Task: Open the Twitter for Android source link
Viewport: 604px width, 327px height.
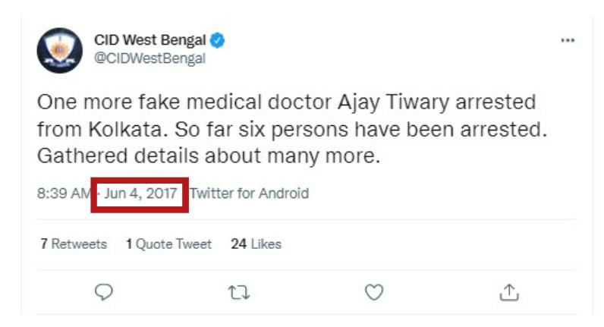Action: click(249, 193)
